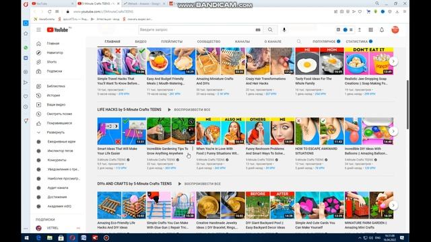This screenshot has width=431, height=242.
Task: Next arrow on top video carousel
Action: coord(393,61)
